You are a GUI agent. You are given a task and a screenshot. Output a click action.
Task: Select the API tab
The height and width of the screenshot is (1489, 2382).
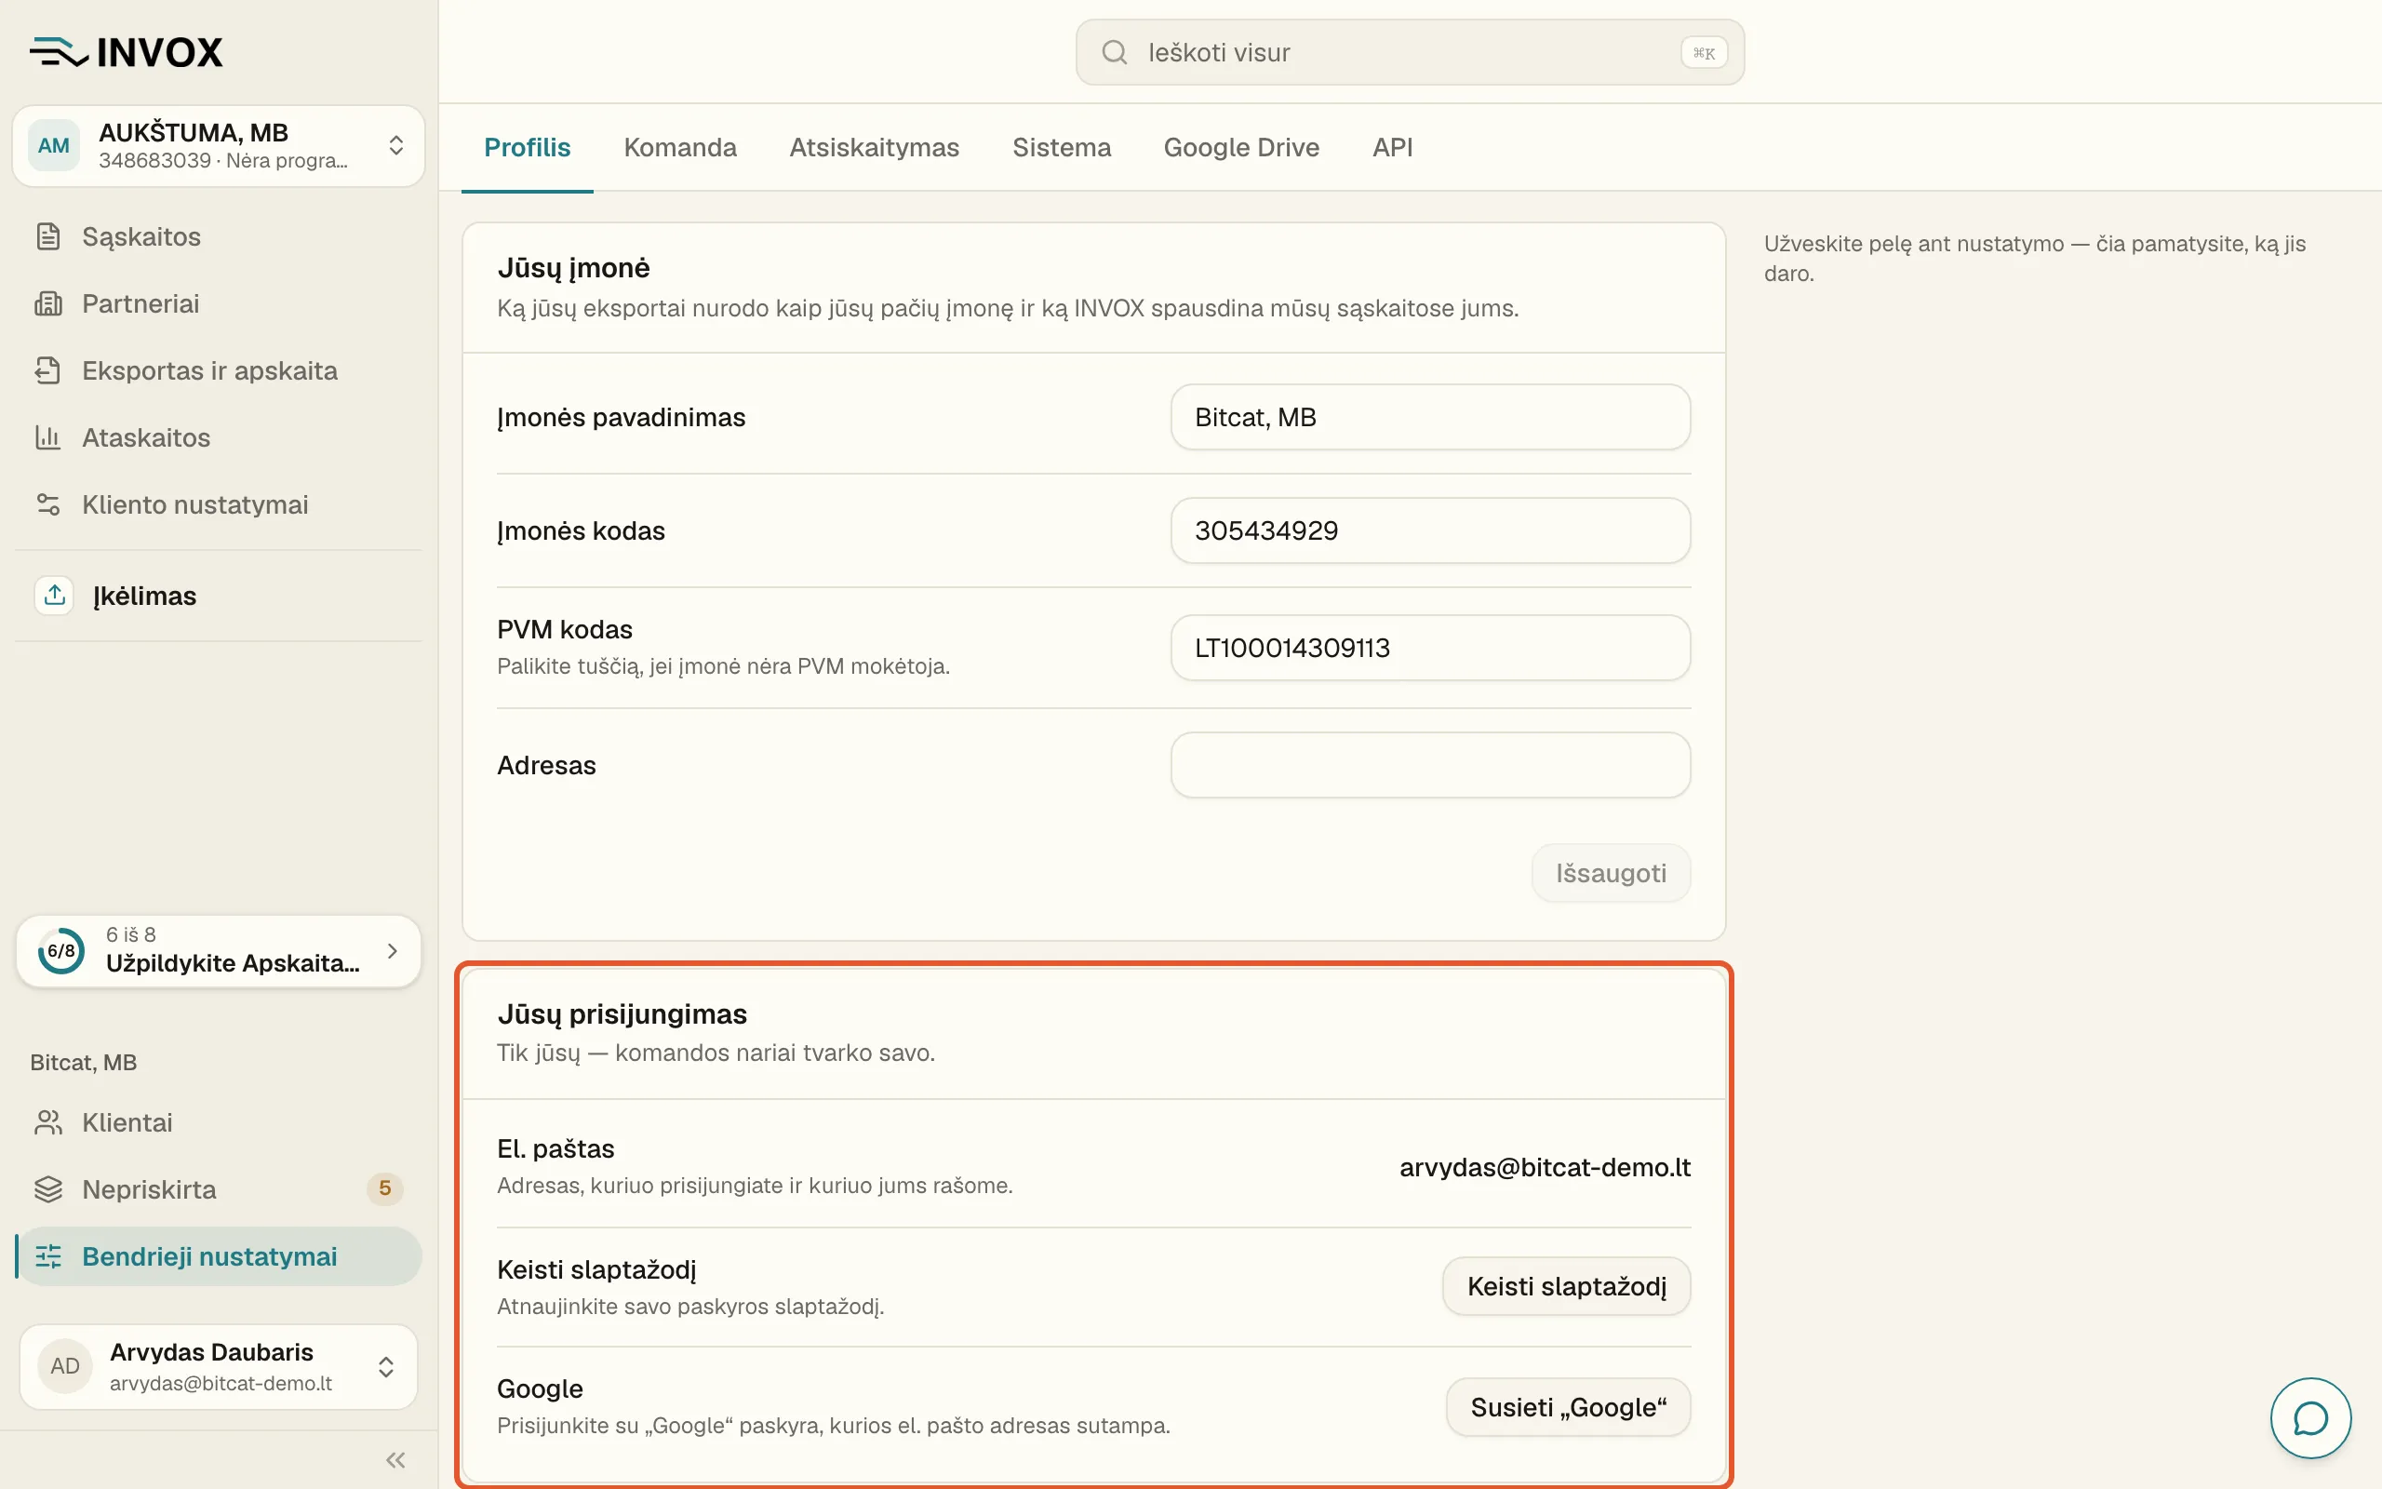(x=1393, y=148)
